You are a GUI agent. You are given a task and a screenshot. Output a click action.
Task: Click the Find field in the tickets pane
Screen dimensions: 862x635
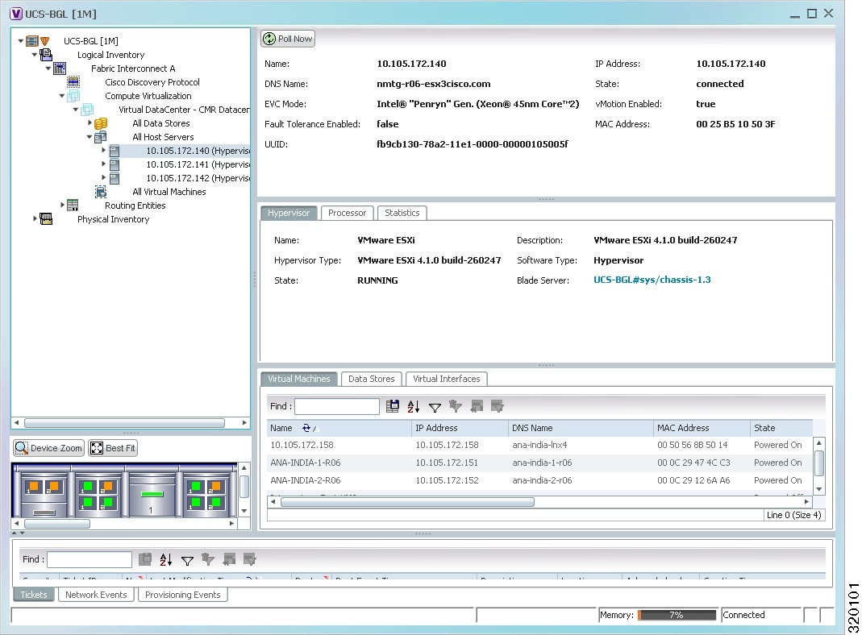click(x=90, y=560)
